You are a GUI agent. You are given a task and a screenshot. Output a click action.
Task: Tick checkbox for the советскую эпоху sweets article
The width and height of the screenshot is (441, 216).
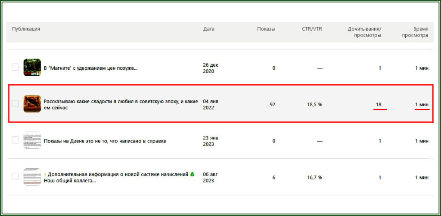tap(15, 104)
